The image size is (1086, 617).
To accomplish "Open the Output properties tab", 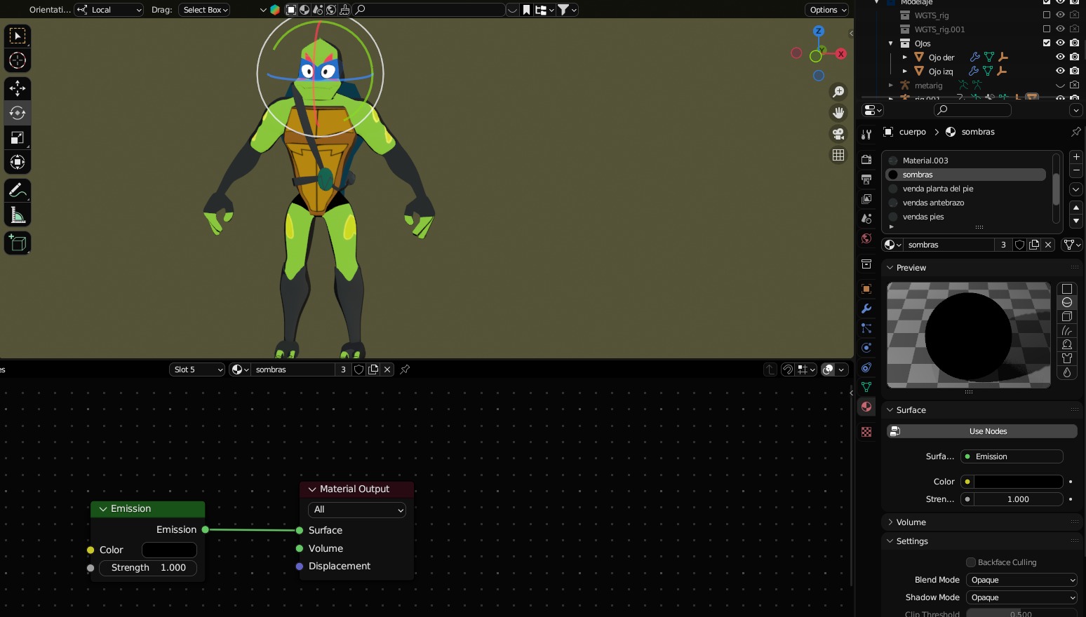I will click(866, 179).
